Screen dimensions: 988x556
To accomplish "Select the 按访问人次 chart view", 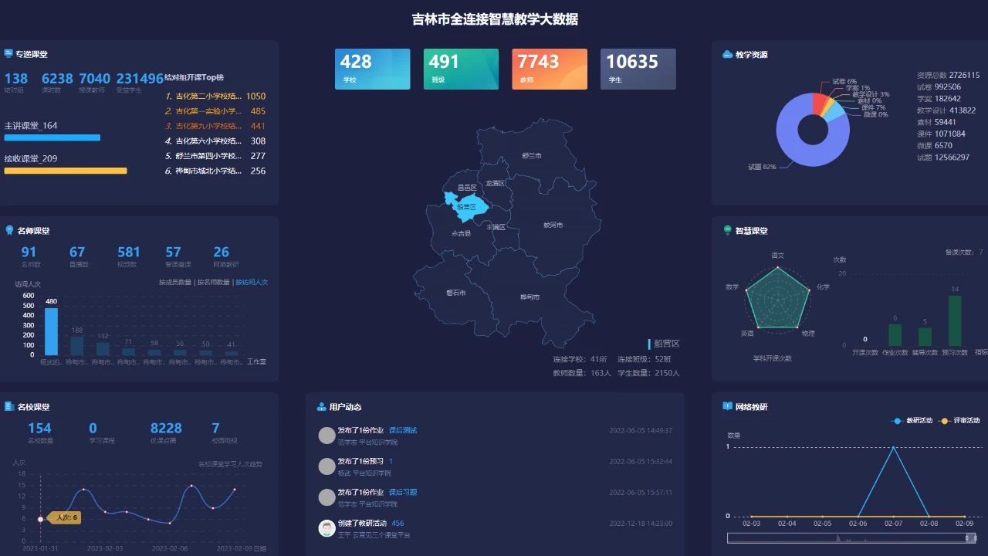I will (252, 283).
